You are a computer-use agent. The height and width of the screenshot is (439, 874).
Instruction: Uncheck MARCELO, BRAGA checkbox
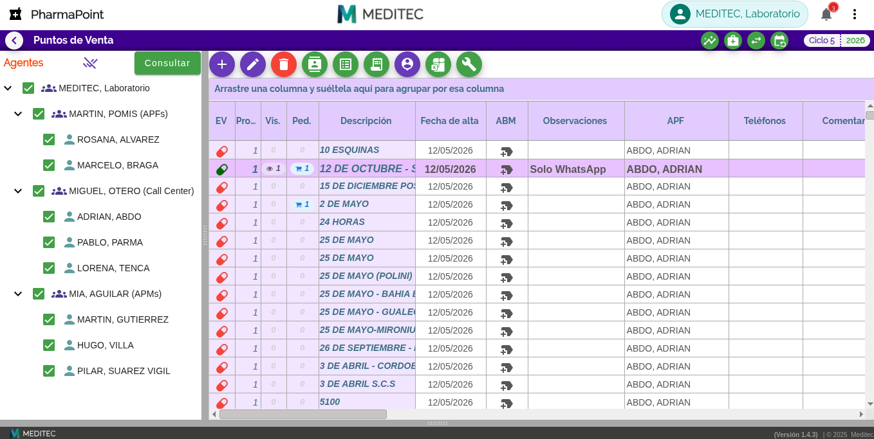(49, 165)
